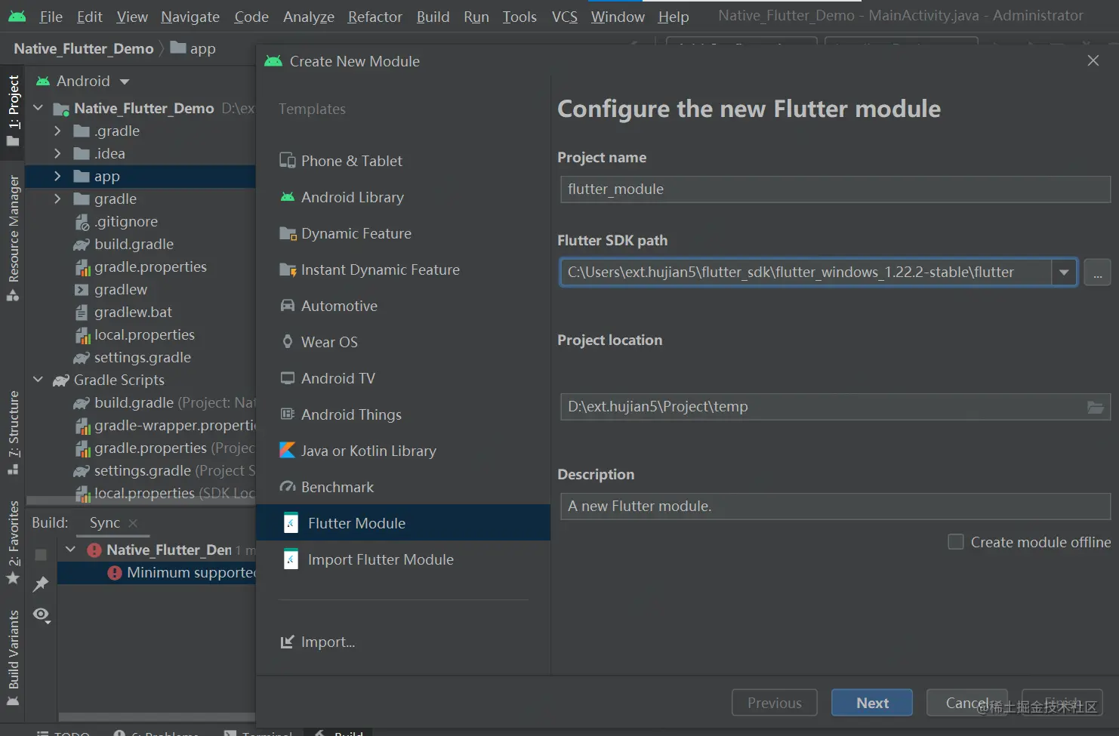Expand the gradle folder
1119x736 pixels.
tap(57, 199)
